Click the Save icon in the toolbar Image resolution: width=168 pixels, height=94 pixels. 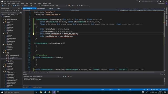pos(13,6)
